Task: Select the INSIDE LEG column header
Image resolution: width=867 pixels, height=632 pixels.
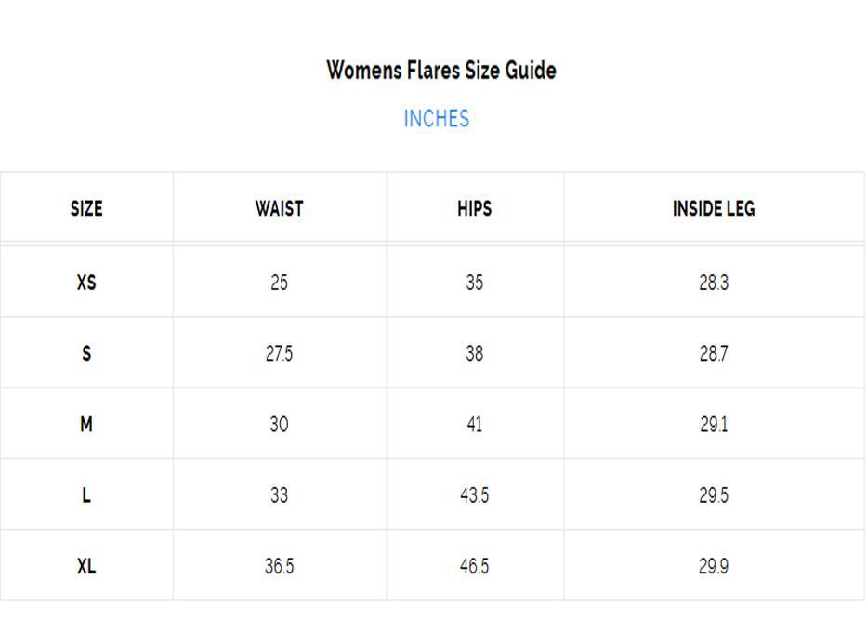Action: pyautogui.click(x=713, y=208)
